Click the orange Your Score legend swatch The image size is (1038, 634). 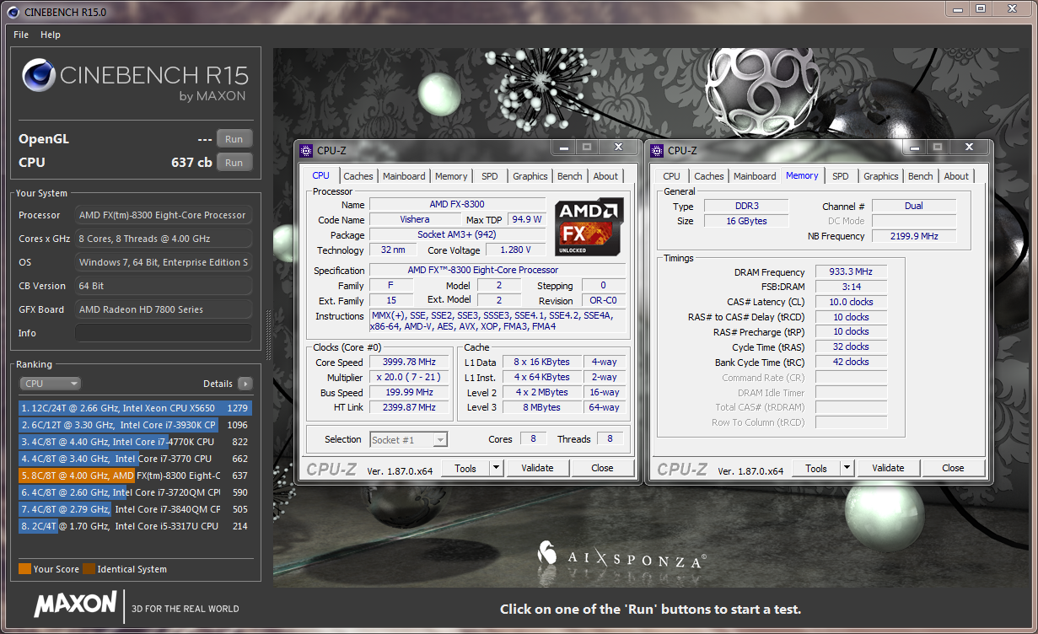24,569
